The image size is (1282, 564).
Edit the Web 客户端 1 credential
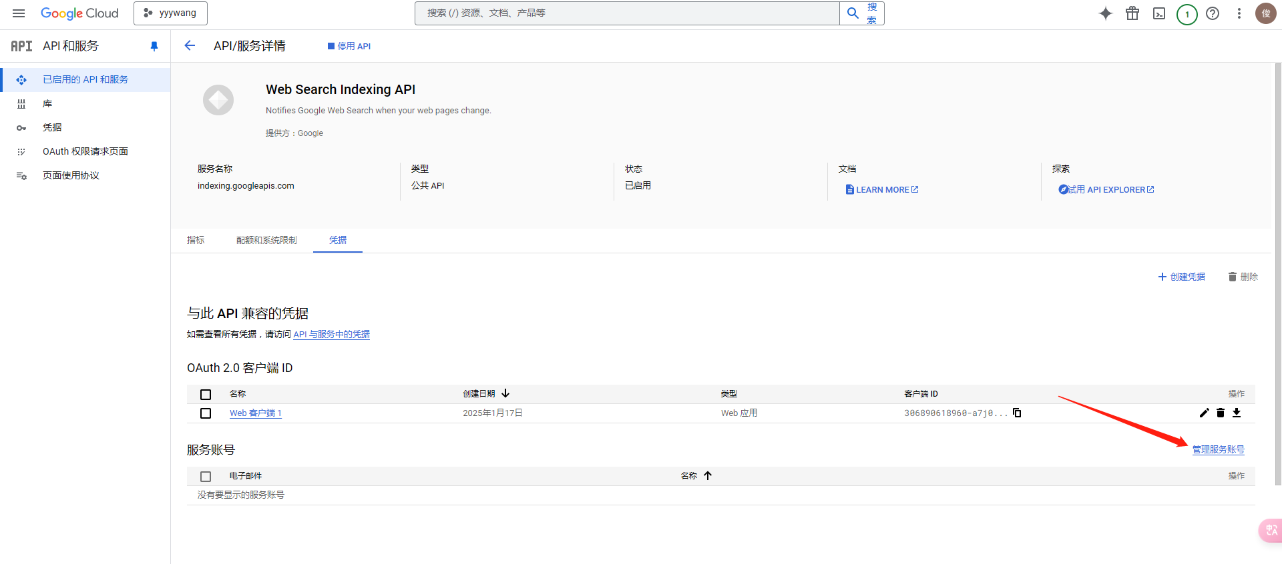click(x=1204, y=413)
